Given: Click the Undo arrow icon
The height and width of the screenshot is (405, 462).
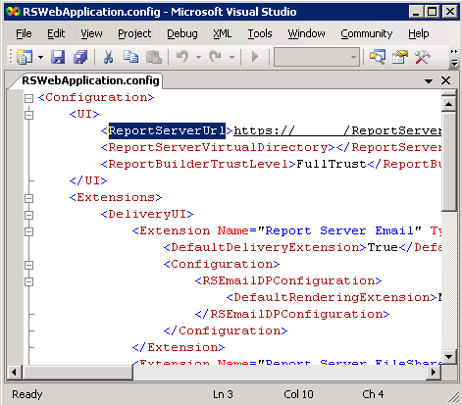Looking at the screenshot, I should coord(182,57).
